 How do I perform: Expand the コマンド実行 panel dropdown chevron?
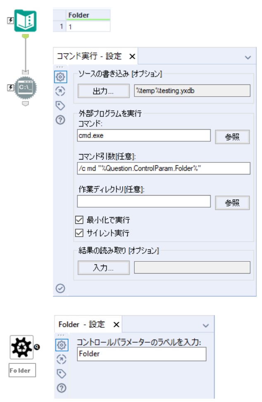pyautogui.click(x=248, y=57)
